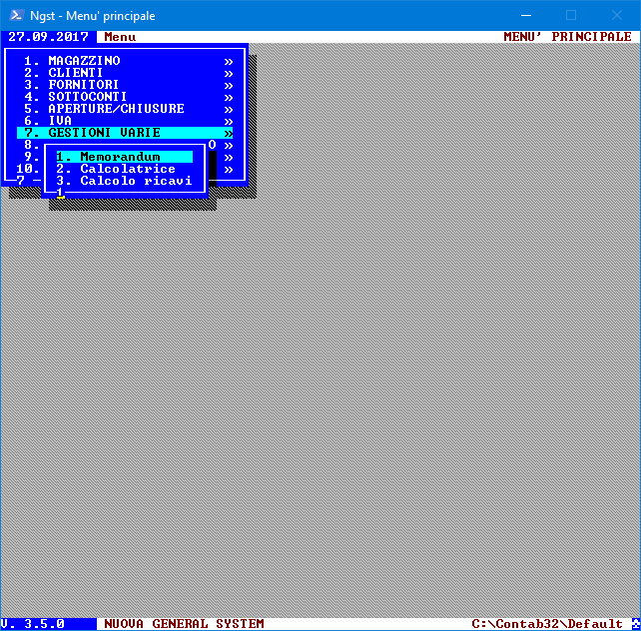The height and width of the screenshot is (631, 641).
Task: Click the date 27.09.2017 in header
Action: pos(48,37)
